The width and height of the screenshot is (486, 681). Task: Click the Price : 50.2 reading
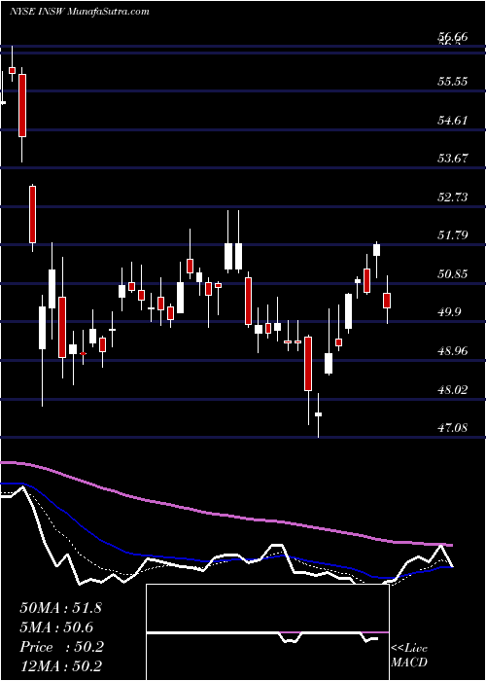[61, 647]
